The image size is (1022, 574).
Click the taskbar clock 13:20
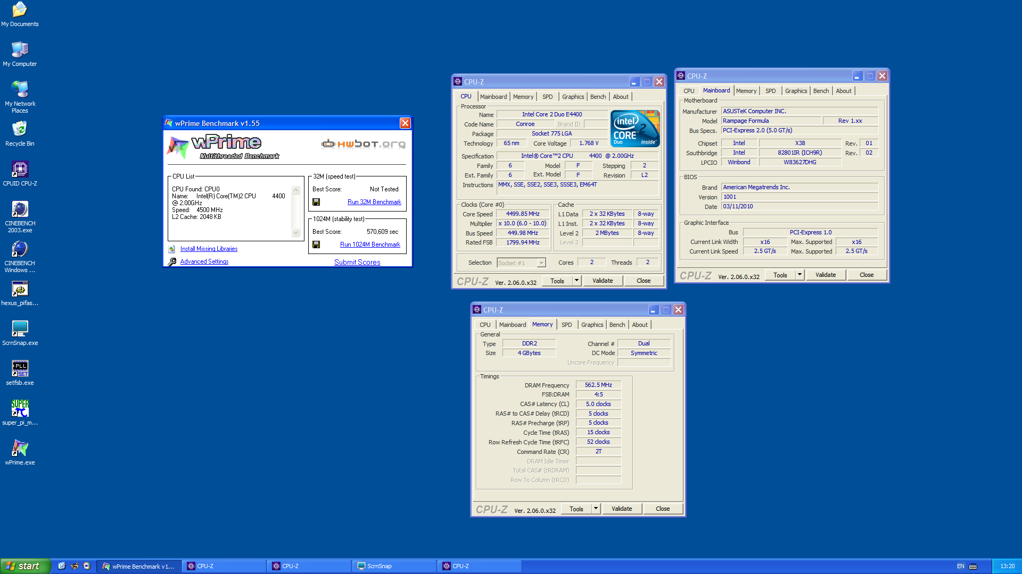point(1007,566)
